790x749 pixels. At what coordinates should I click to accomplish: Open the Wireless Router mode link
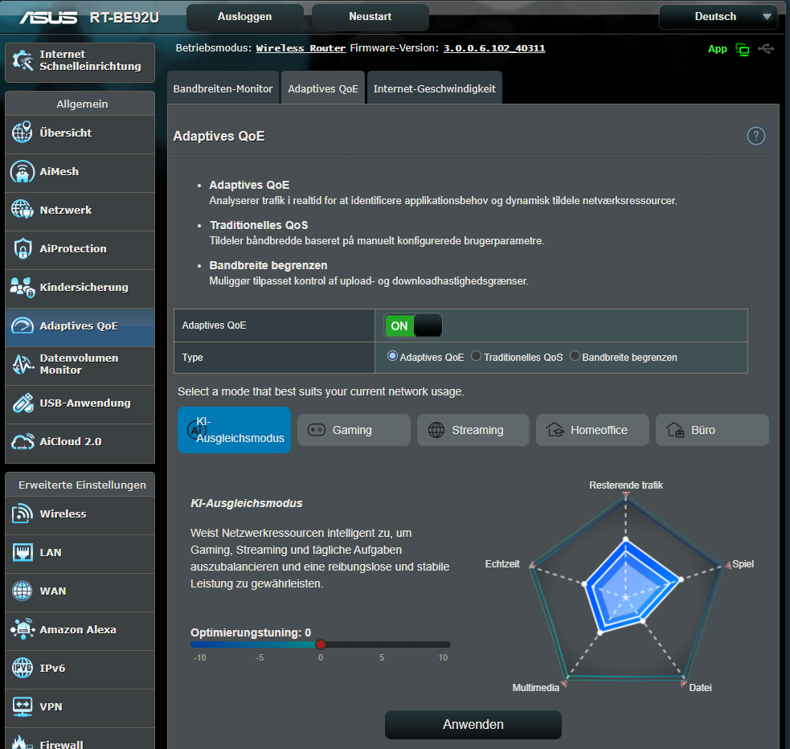(301, 48)
